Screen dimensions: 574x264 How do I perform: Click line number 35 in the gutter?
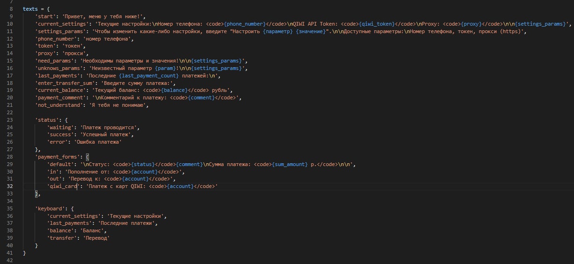[x=10, y=209]
